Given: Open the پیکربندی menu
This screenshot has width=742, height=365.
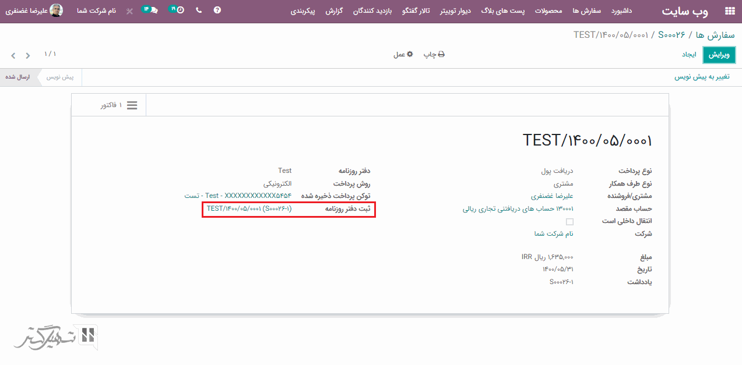Looking at the screenshot, I should (x=303, y=11).
